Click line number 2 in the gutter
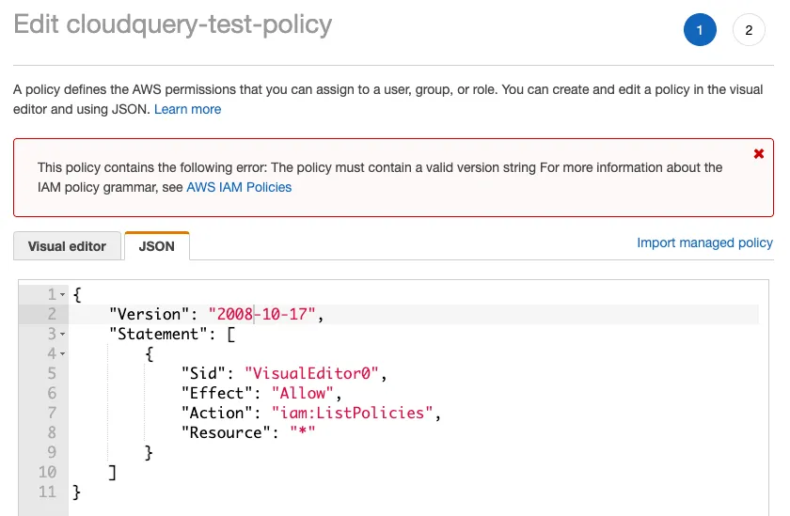 pyautogui.click(x=52, y=314)
